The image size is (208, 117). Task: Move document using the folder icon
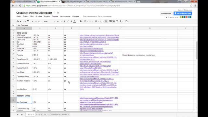58,13
